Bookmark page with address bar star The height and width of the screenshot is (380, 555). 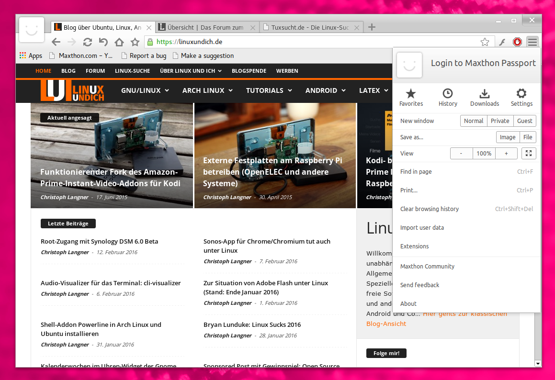click(x=485, y=42)
